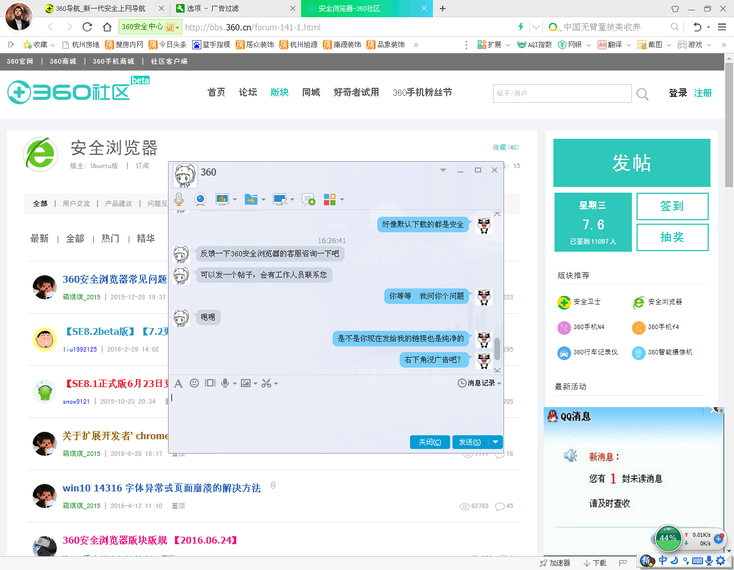Toggle the IME Chinese/English mode icon
This screenshot has height=570, width=734.
coord(663,560)
